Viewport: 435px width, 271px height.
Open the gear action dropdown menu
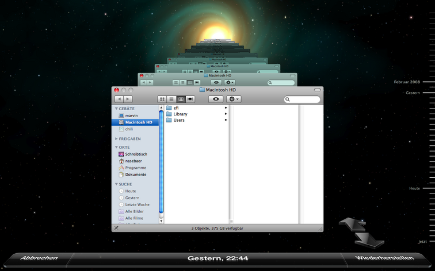234,99
